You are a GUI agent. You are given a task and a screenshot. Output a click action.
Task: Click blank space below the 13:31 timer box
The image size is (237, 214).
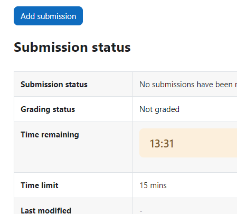(185, 165)
